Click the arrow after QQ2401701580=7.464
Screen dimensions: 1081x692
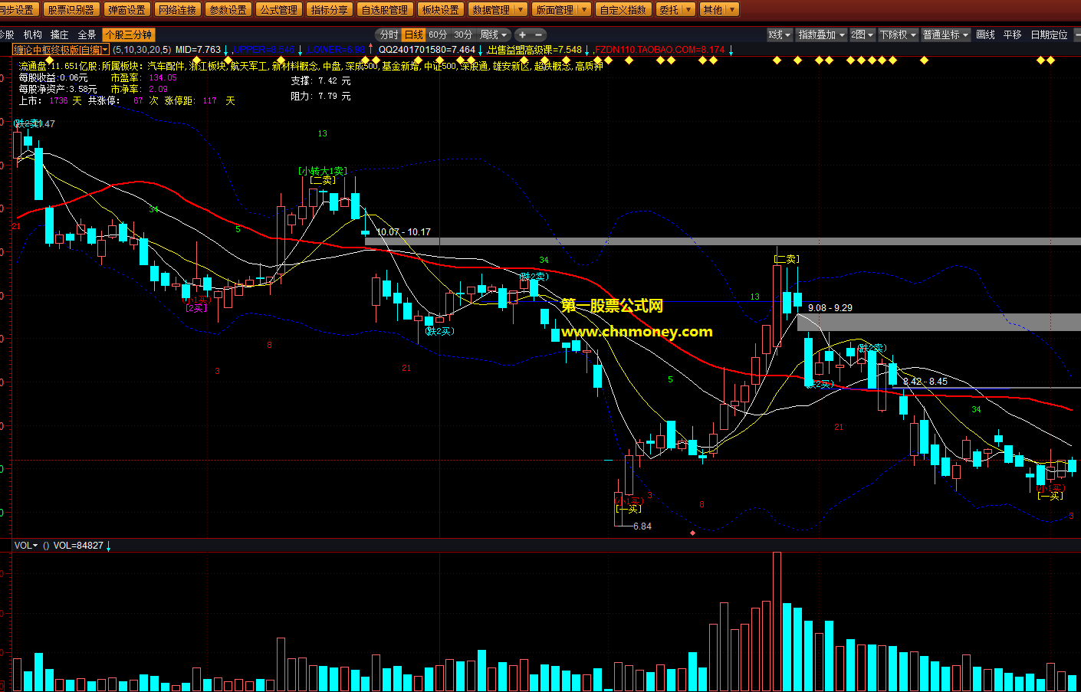pos(481,50)
